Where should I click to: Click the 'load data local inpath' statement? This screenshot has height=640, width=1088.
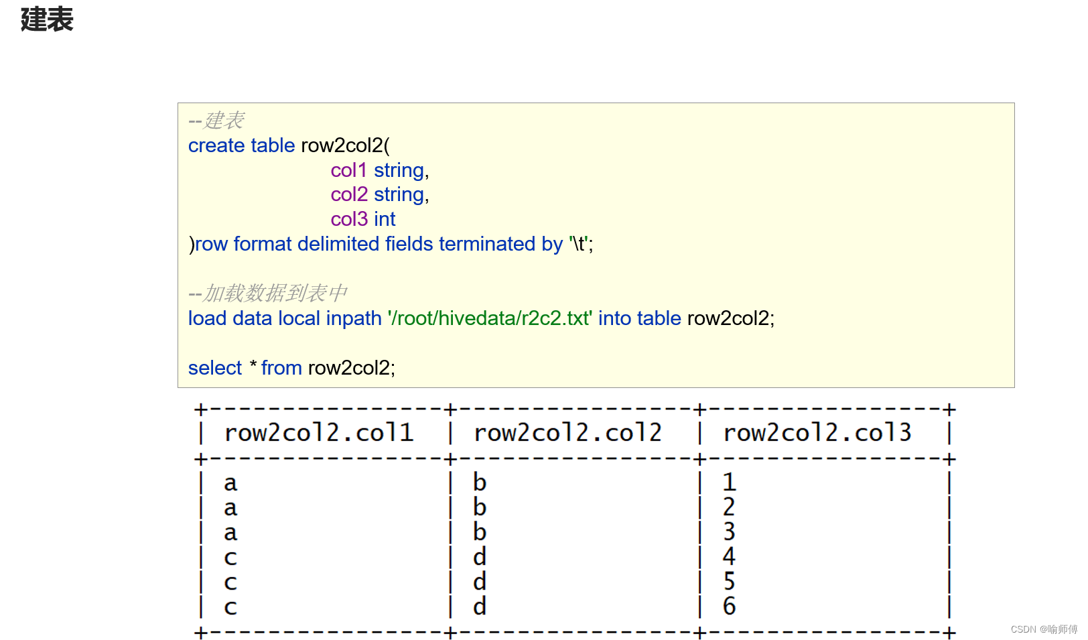(481, 318)
